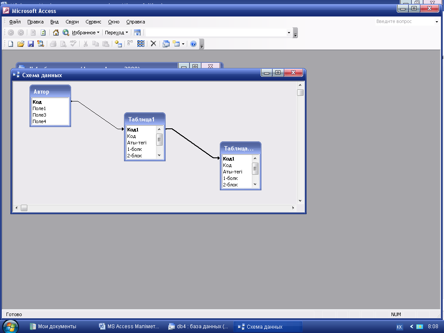
Task: Expand the Web address box dropdown arrow
Action: point(289,33)
